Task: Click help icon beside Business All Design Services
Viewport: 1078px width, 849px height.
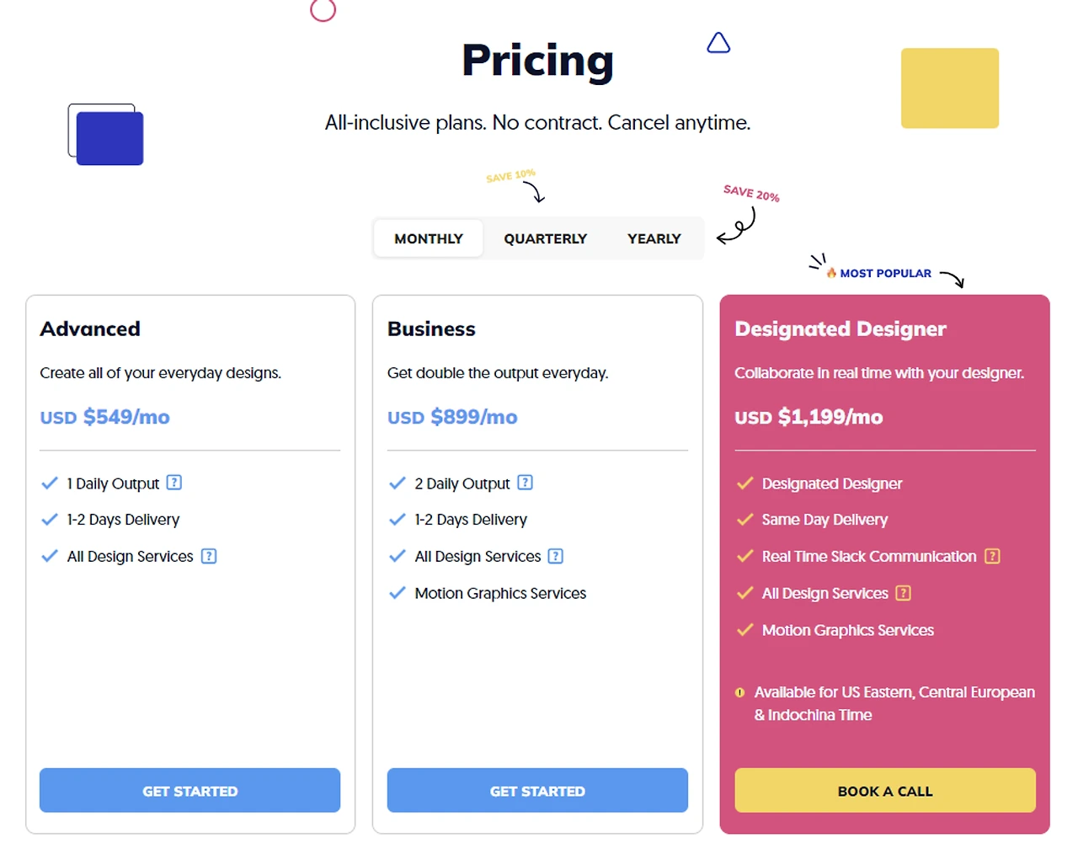Action: coord(556,556)
